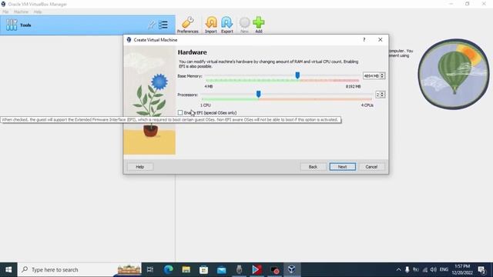Close the Create Virtual Machine dialog
The width and height of the screenshot is (493, 277).
point(380,40)
